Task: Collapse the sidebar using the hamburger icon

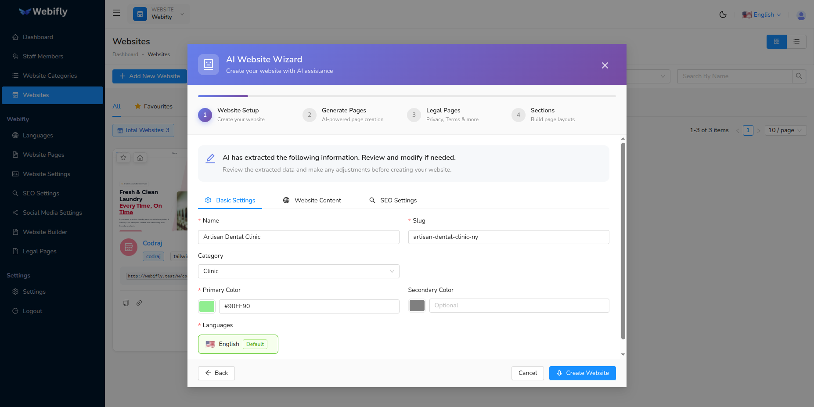Action: pyautogui.click(x=116, y=13)
